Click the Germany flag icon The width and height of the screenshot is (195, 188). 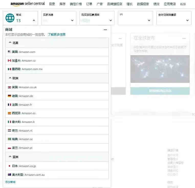(9, 96)
